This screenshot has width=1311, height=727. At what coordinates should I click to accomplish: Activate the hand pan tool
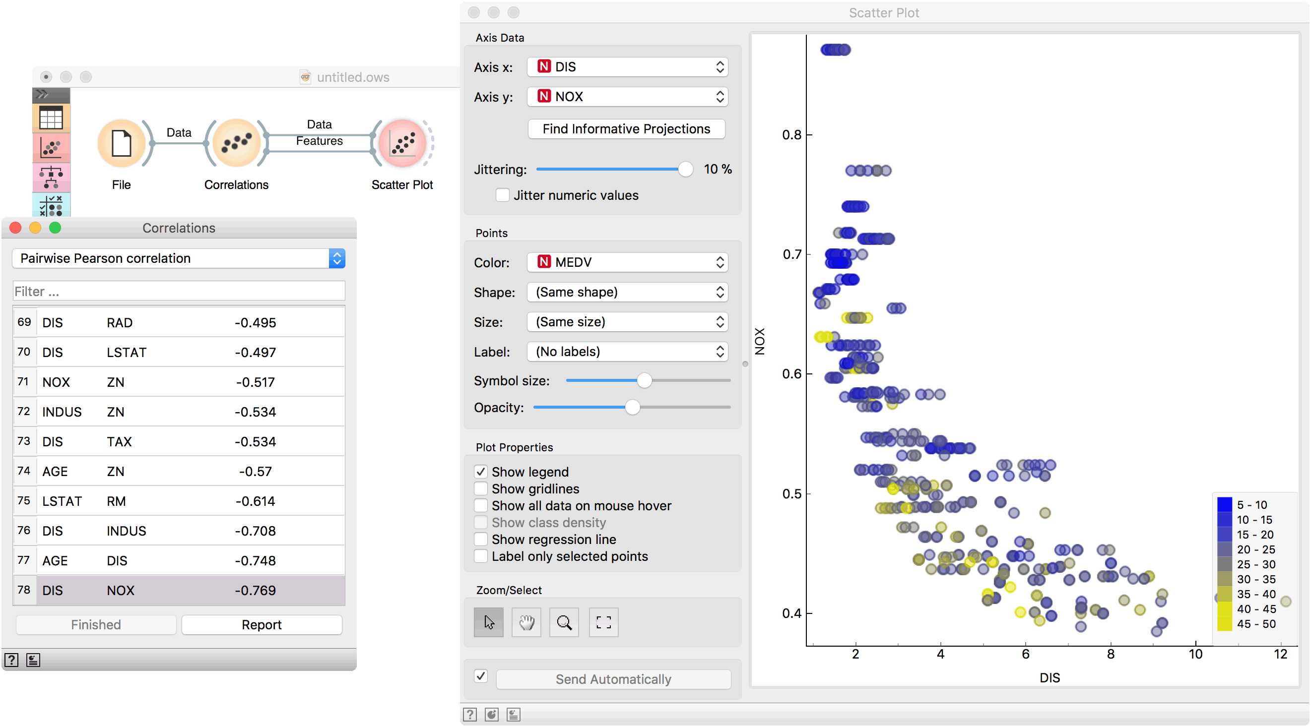526,622
